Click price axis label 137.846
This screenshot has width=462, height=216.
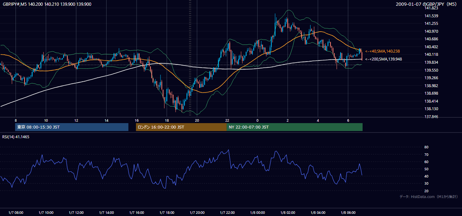(x=432, y=117)
